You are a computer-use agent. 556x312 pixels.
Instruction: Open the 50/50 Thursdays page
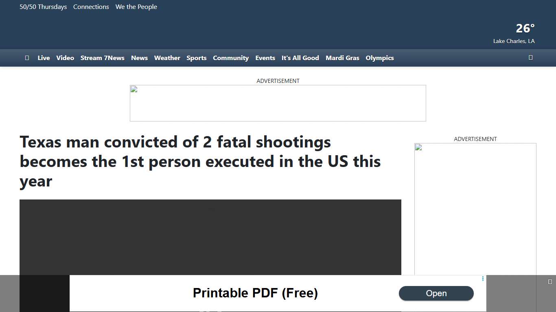click(43, 6)
